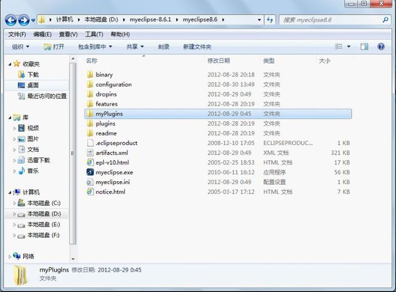Viewport: 396px width, 292px height.
Task: Select the myeclipse.ini file icon
Action: [x=90, y=182]
